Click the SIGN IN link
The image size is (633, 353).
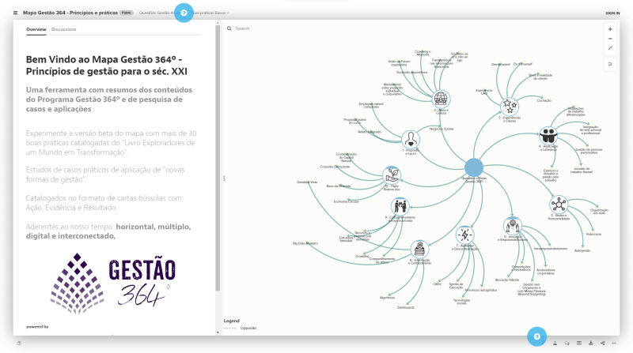[x=612, y=13]
